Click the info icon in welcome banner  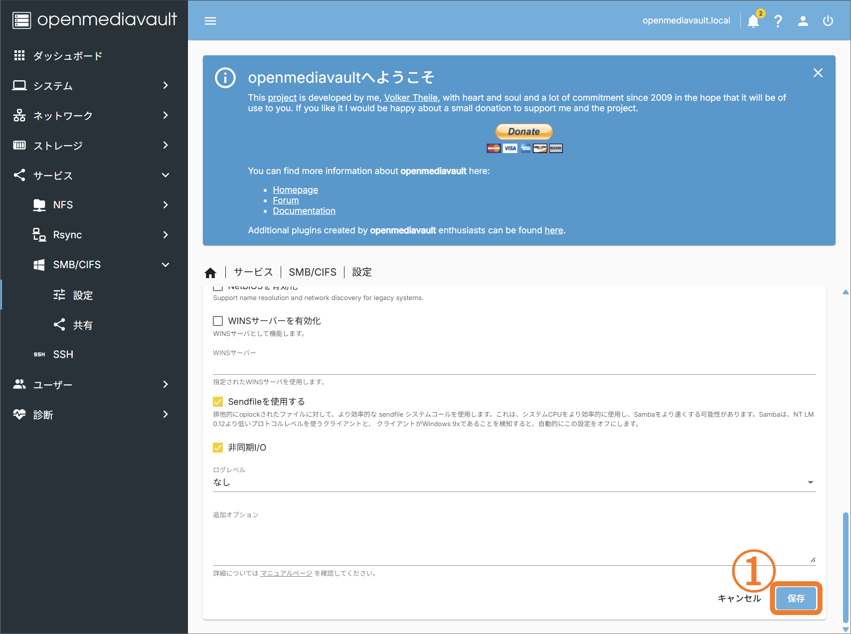[x=225, y=78]
